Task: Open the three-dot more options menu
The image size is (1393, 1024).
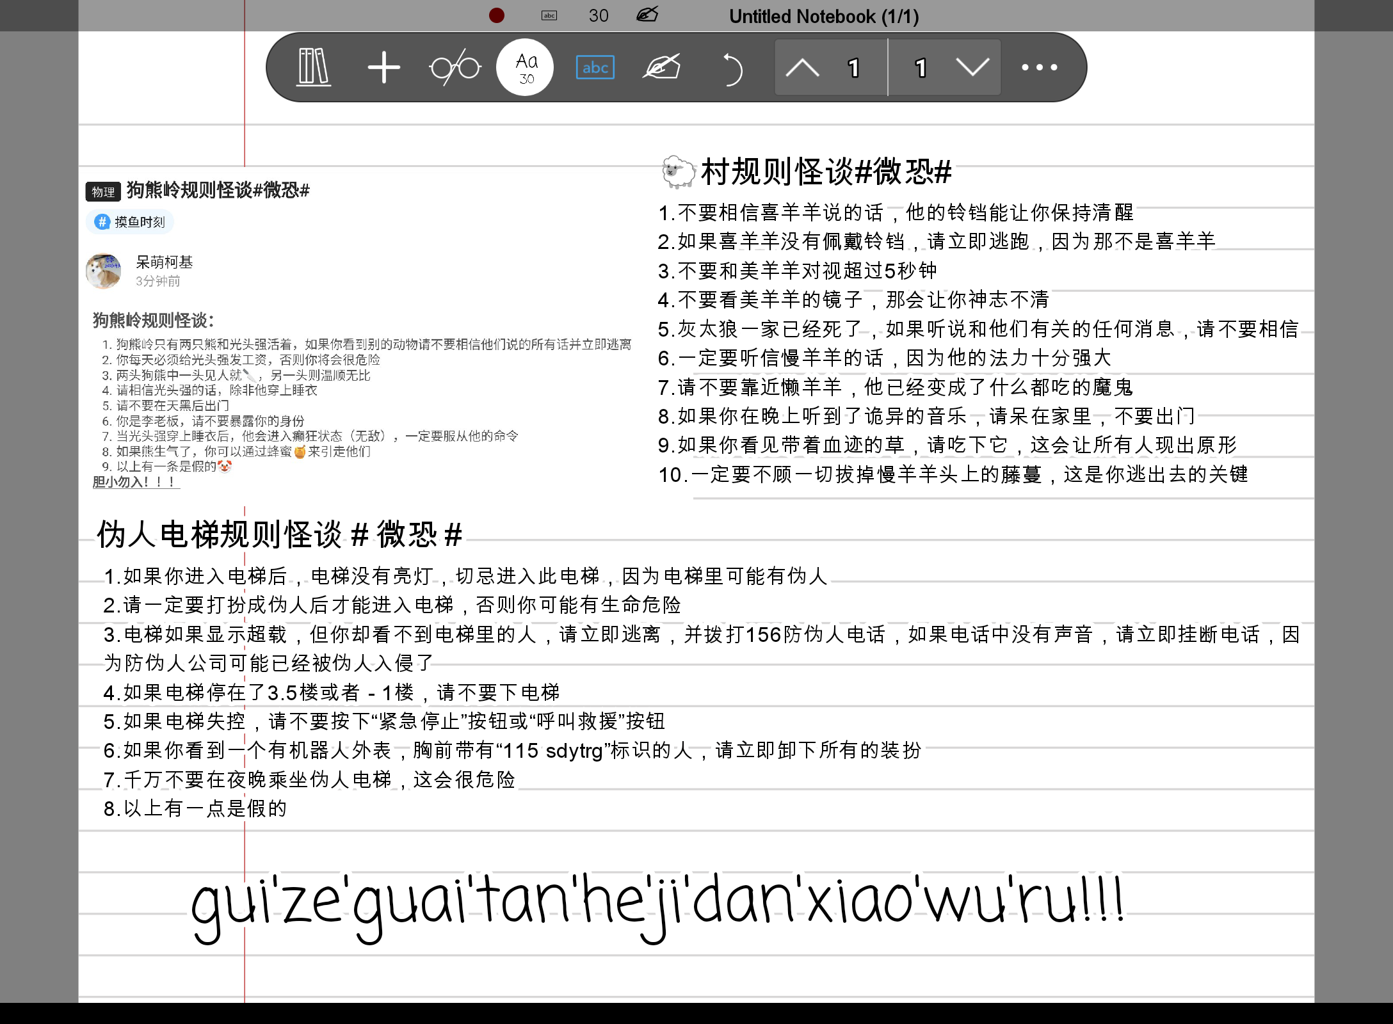Action: [1040, 67]
